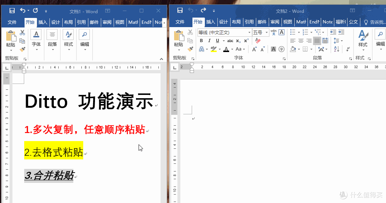
Task: Cut selection in the 文档1 ribbon
Action: [x=22, y=33]
